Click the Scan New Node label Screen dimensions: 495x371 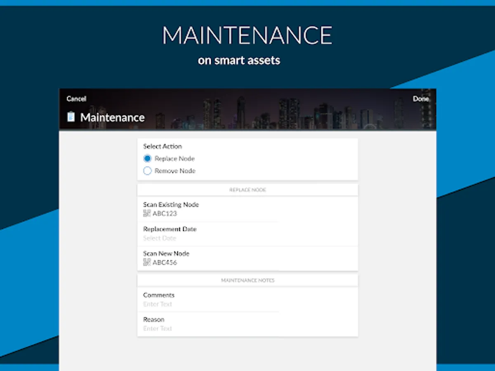[x=166, y=254]
